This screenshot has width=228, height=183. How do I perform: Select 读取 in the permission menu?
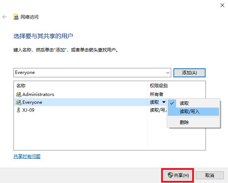coord(184,103)
